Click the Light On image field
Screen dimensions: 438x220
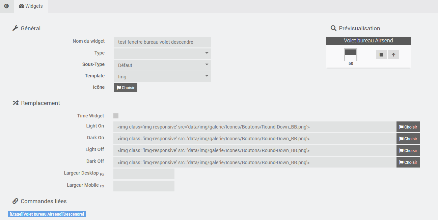255,127
